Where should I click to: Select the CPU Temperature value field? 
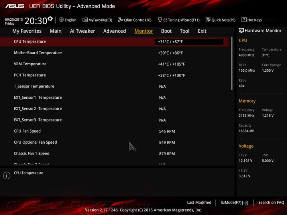click(x=189, y=42)
